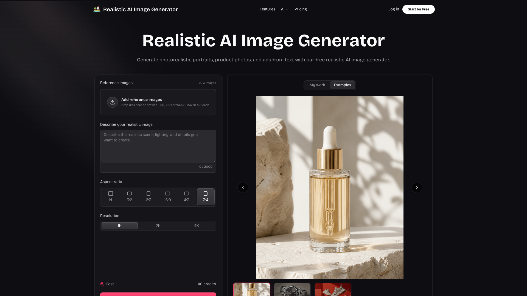Choose 4K resolution
Viewport: 527px width, 296px height.
pyautogui.click(x=197, y=226)
